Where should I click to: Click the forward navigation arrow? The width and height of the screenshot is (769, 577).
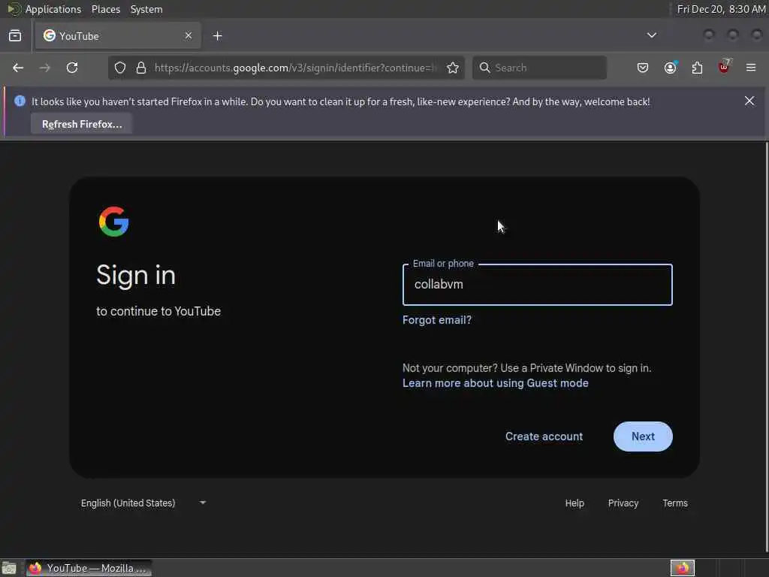click(44, 68)
